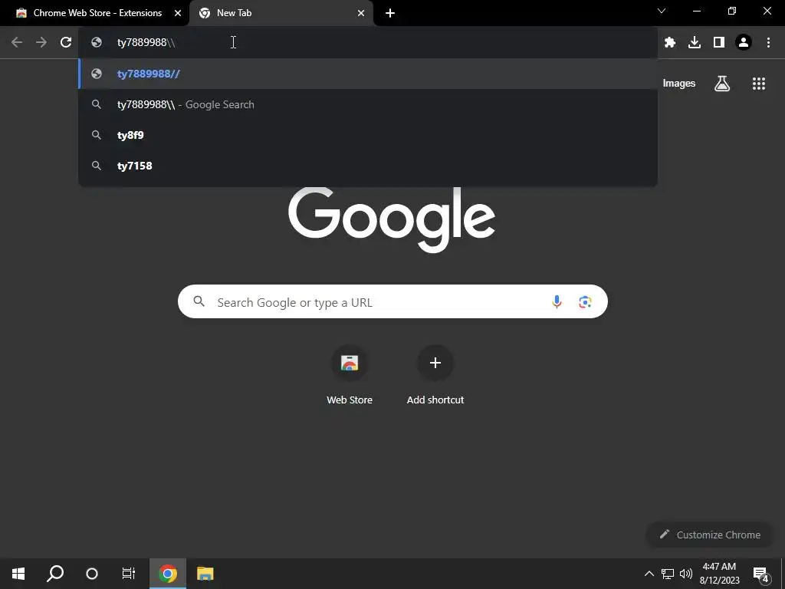Open the volume tray icon
This screenshot has height=589, width=785.
point(686,574)
